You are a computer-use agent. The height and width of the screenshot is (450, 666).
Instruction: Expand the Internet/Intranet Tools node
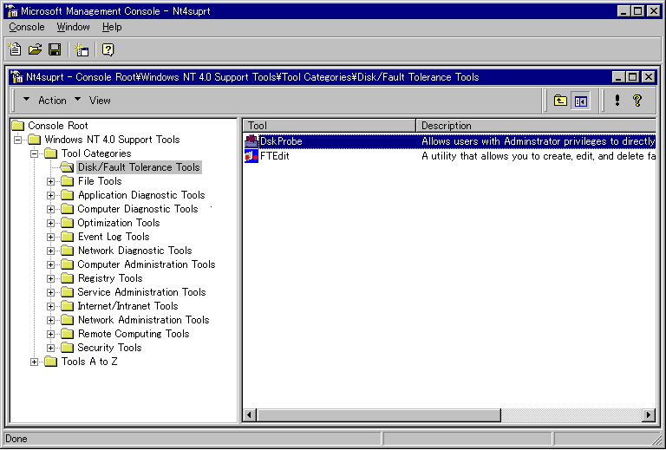tap(50, 307)
